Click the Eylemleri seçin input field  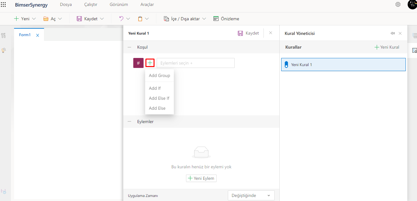195,63
